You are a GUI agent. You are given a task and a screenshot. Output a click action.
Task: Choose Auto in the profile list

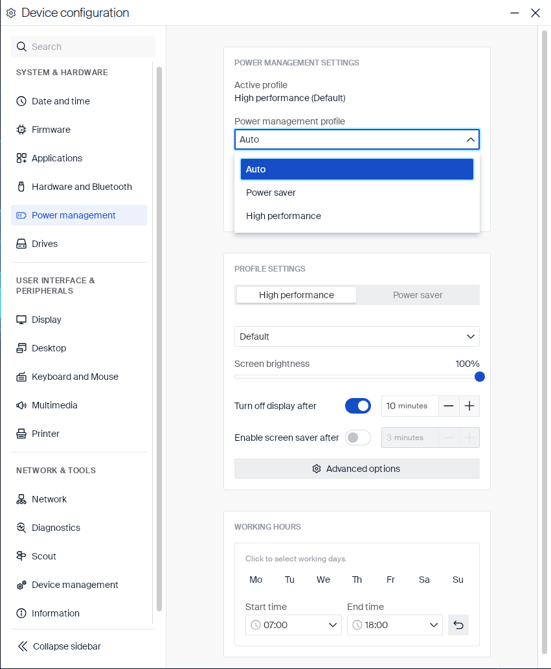(357, 169)
